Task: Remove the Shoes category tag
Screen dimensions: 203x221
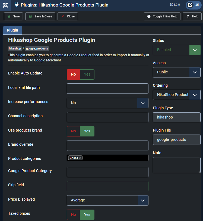Action: pos(80,158)
